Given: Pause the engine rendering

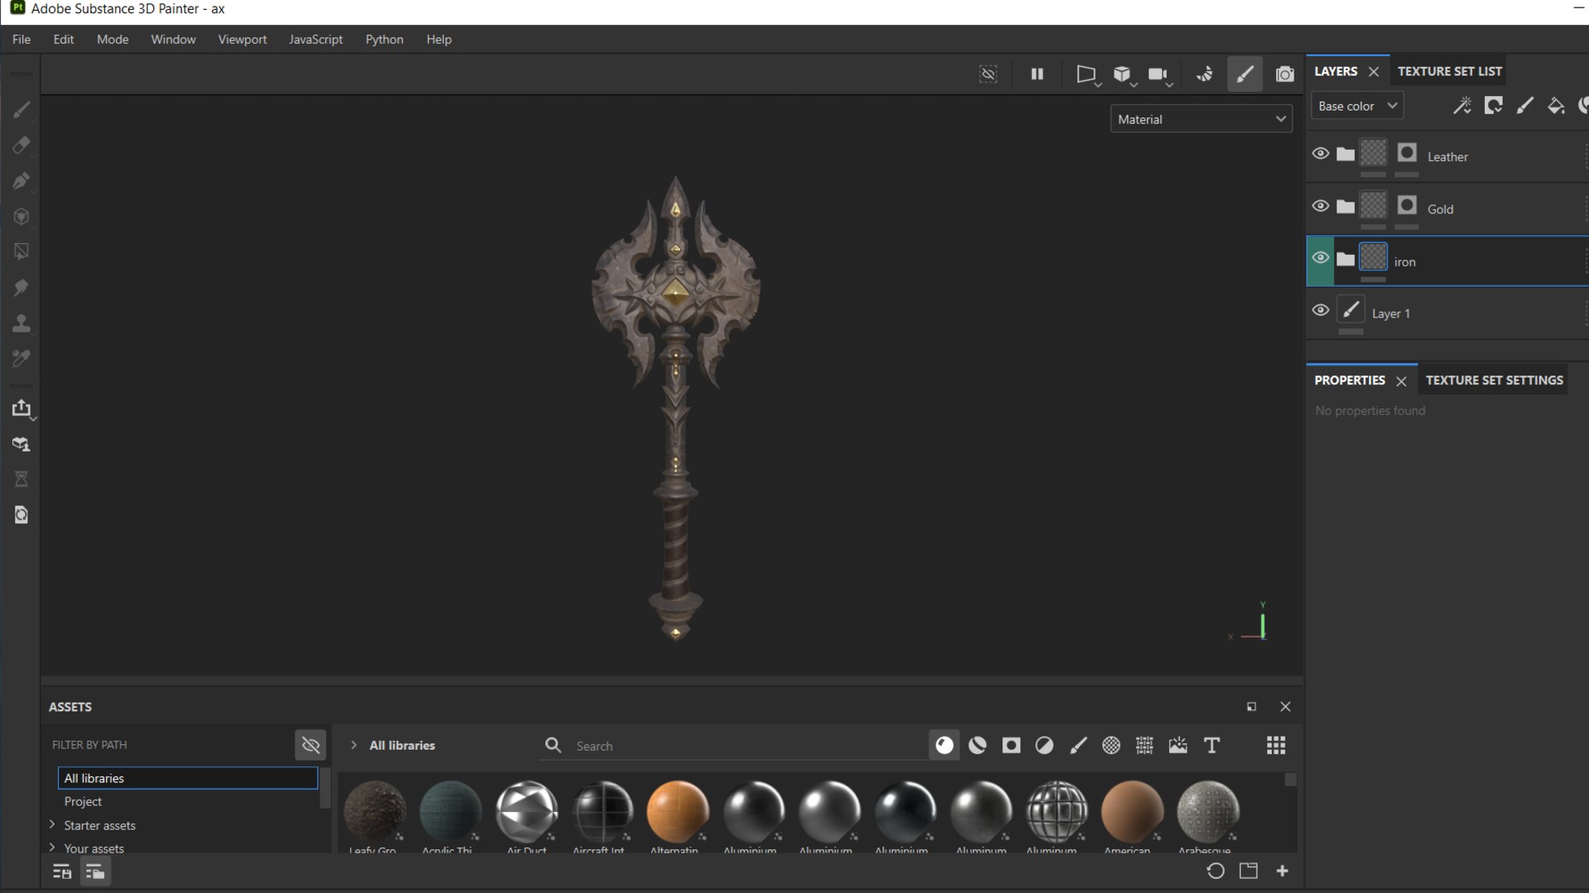Looking at the screenshot, I should [x=1037, y=74].
